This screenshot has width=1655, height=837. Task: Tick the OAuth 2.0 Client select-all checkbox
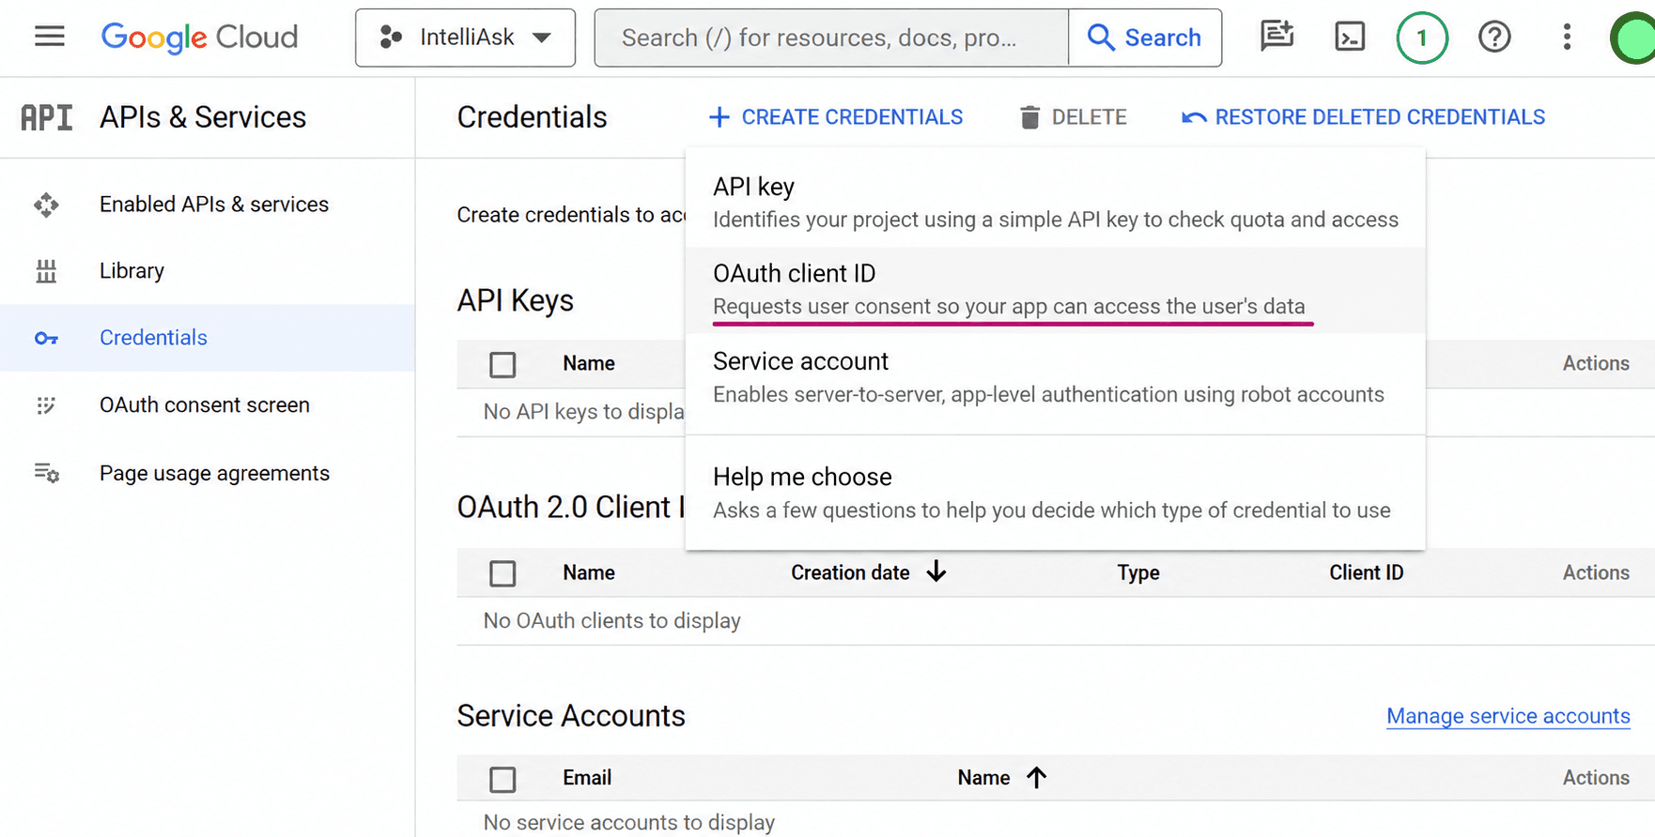pos(503,573)
